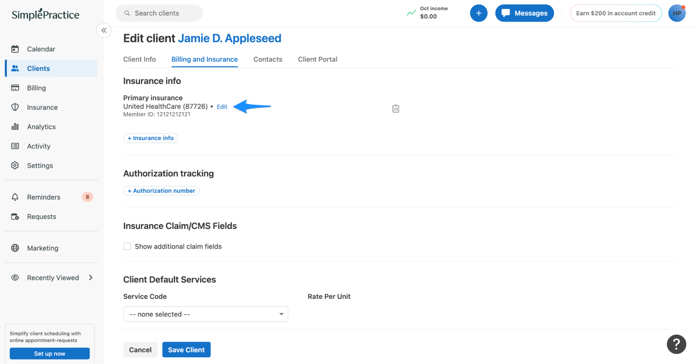Open Marketing with the globe icon

[42, 248]
